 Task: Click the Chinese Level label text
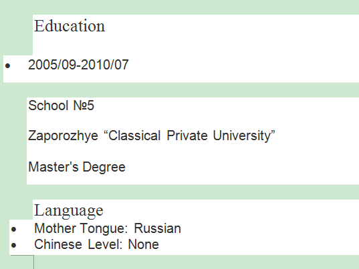(x=78, y=244)
